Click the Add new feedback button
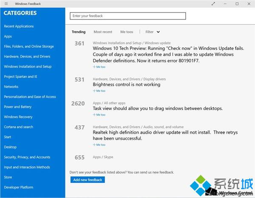255x198 pixels. (88, 180)
